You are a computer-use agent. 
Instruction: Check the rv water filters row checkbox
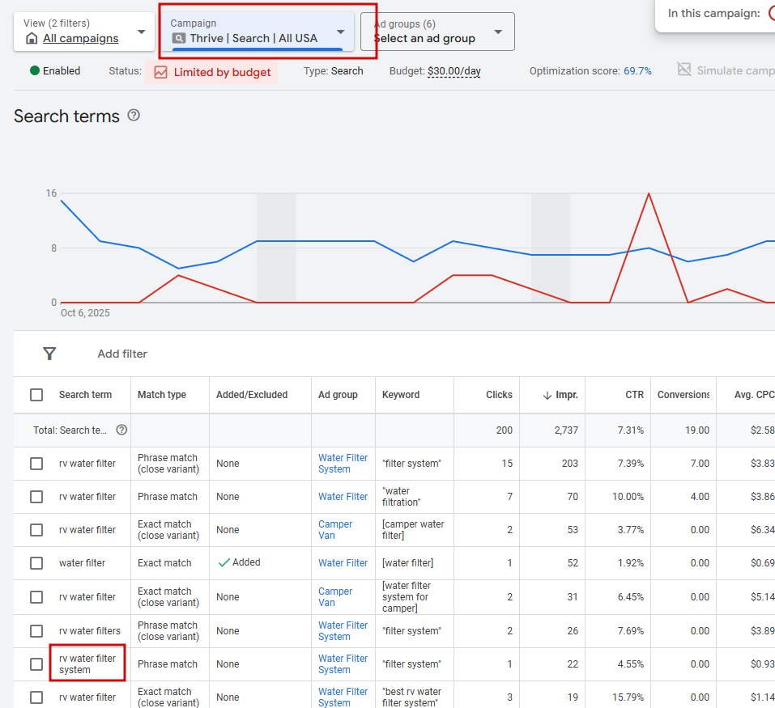(x=36, y=631)
